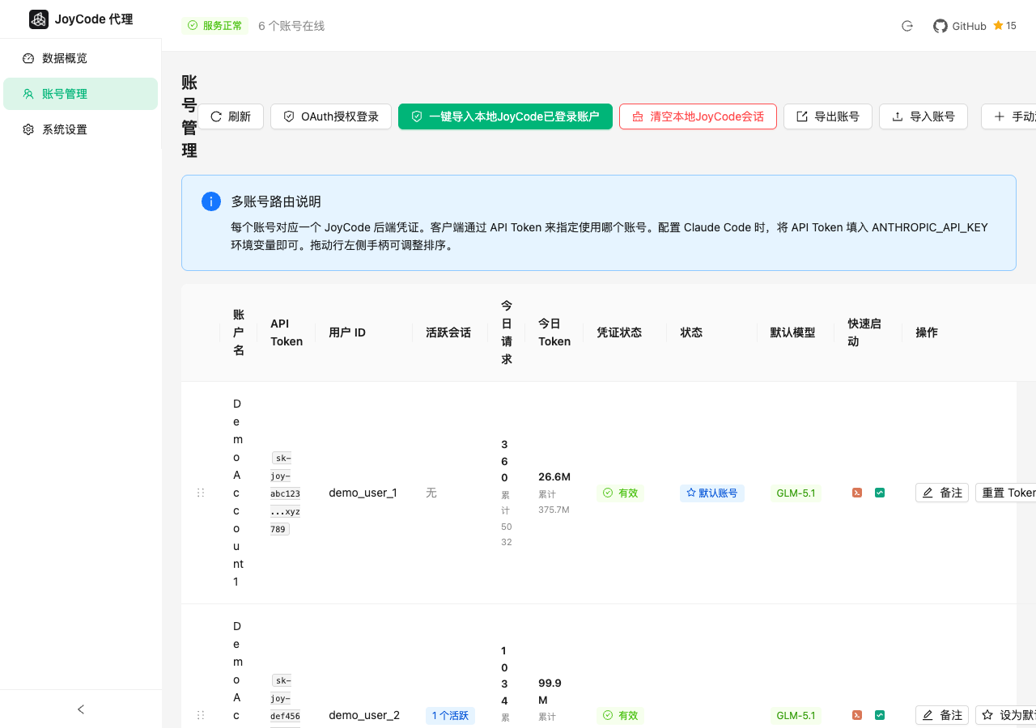Click 重置 Token button for demo_user_1
The image size is (1036, 728).
1005,493
